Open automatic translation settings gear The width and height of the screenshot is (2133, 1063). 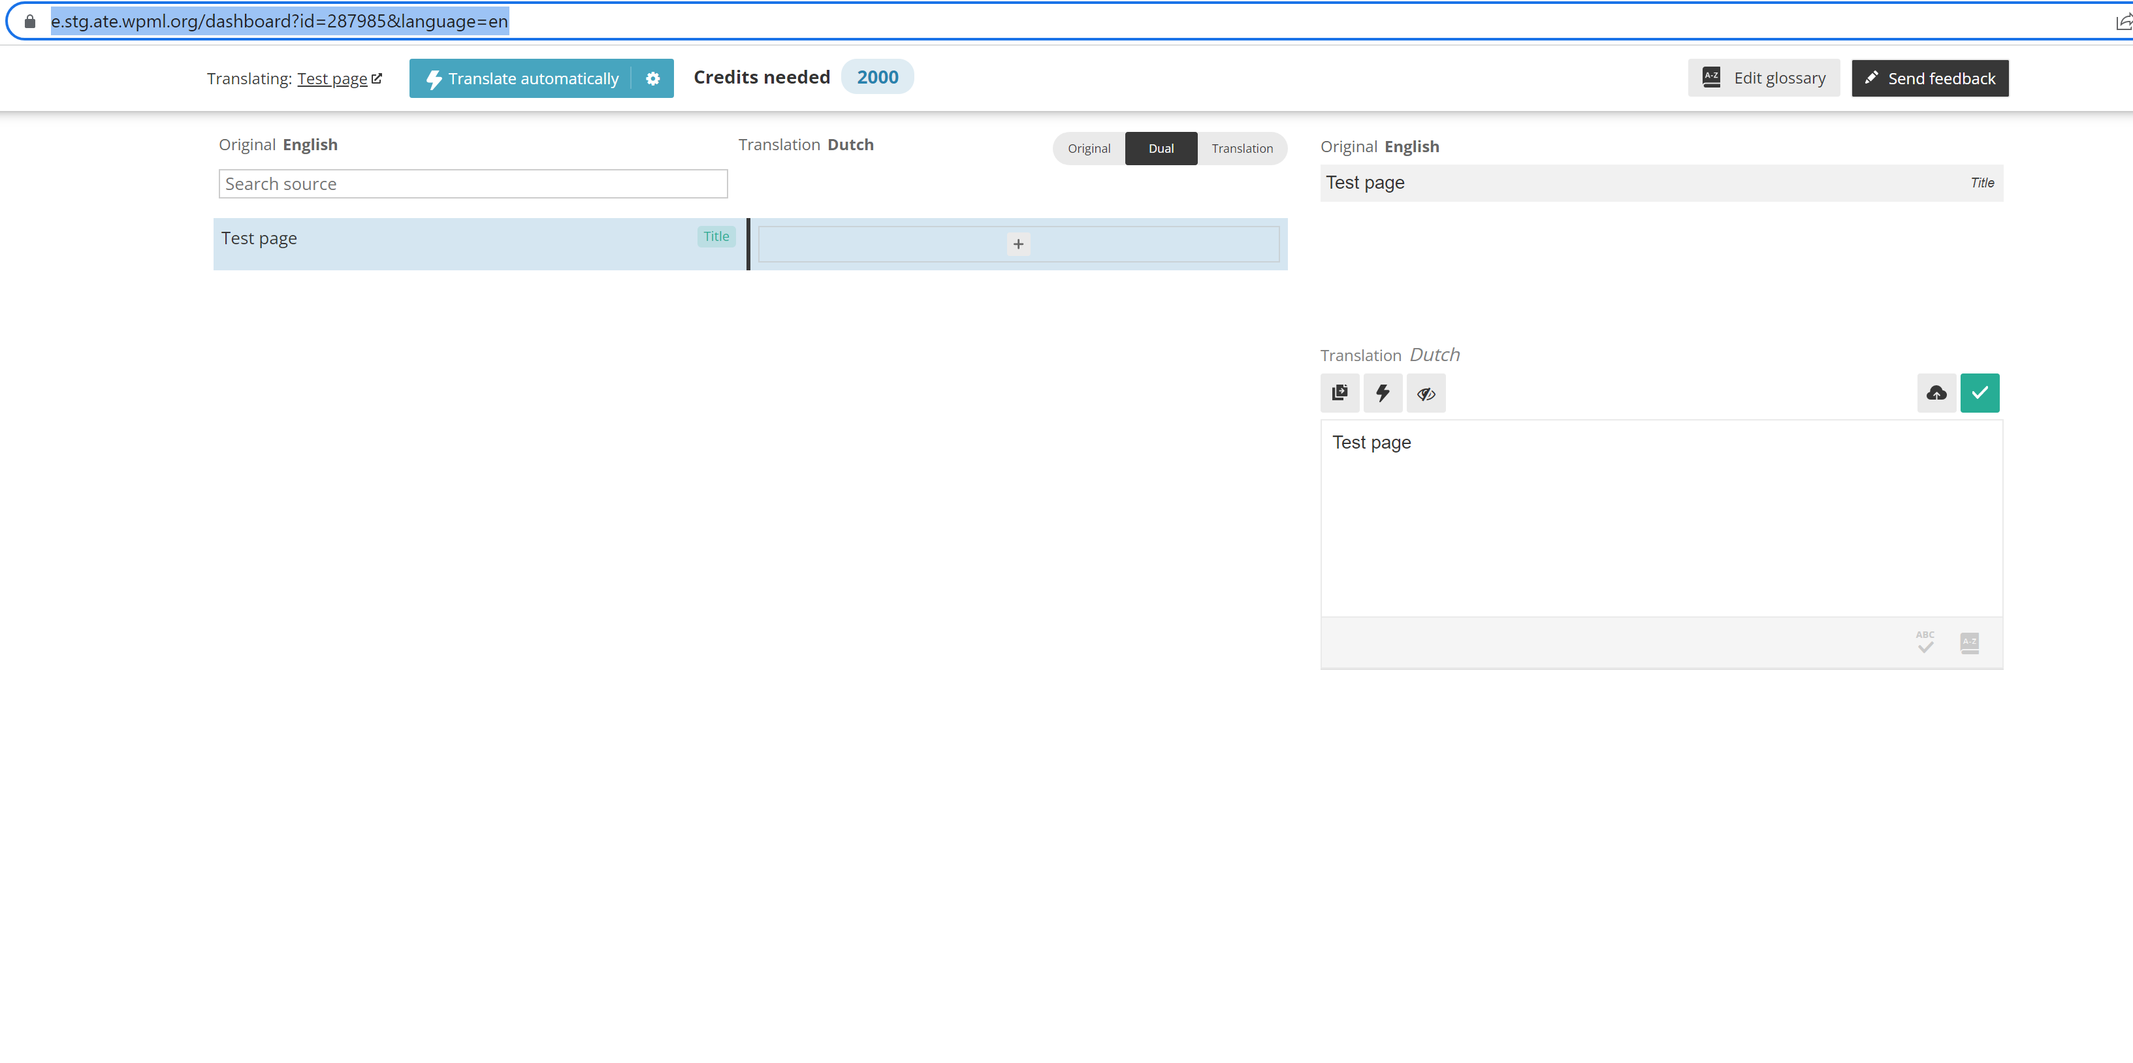coord(653,78)
